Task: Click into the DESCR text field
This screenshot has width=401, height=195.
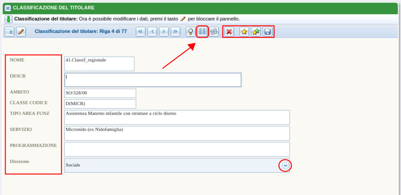Action: click(153, 80)
